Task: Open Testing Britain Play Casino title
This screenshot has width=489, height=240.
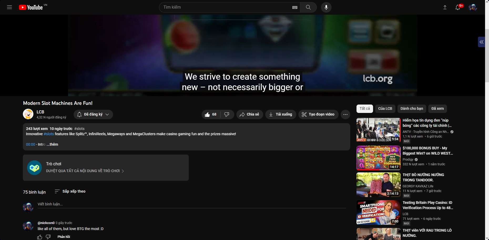Action: click(x=428, y=205)
